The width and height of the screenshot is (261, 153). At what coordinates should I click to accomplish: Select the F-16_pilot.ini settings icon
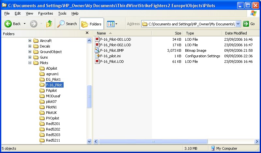pos(97,56)
